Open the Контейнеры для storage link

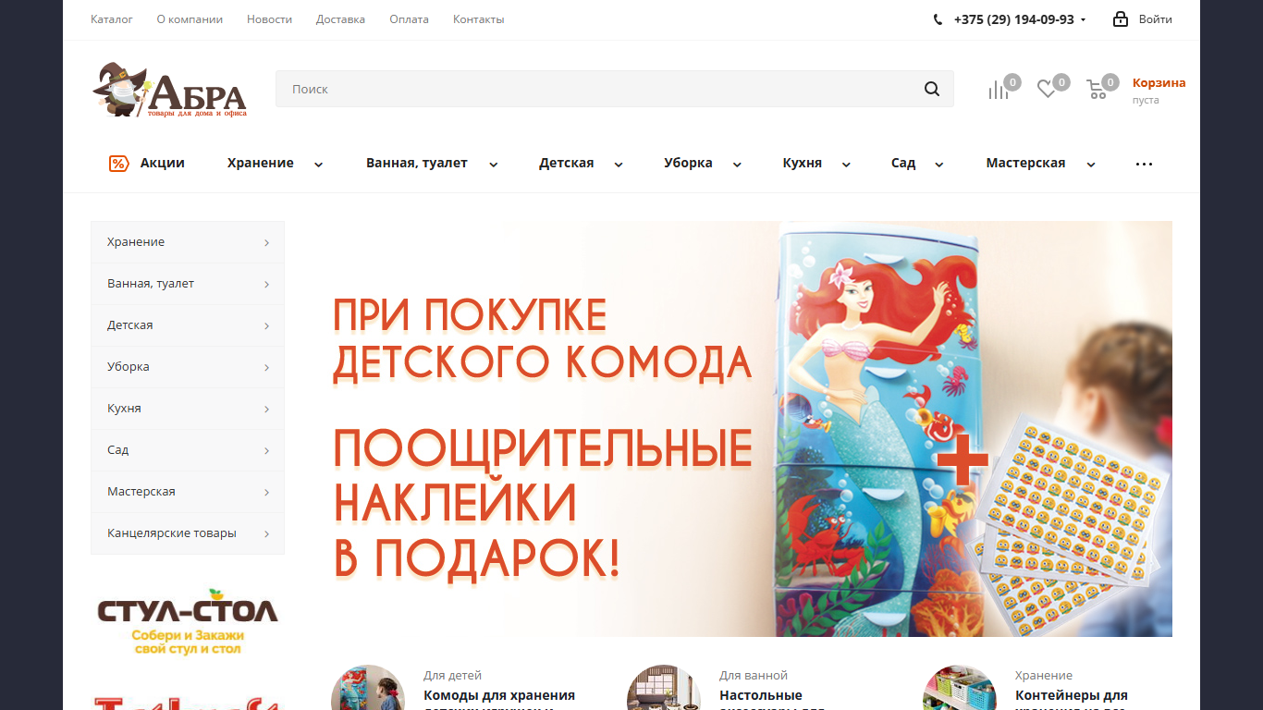click(x=1072, y=699)
